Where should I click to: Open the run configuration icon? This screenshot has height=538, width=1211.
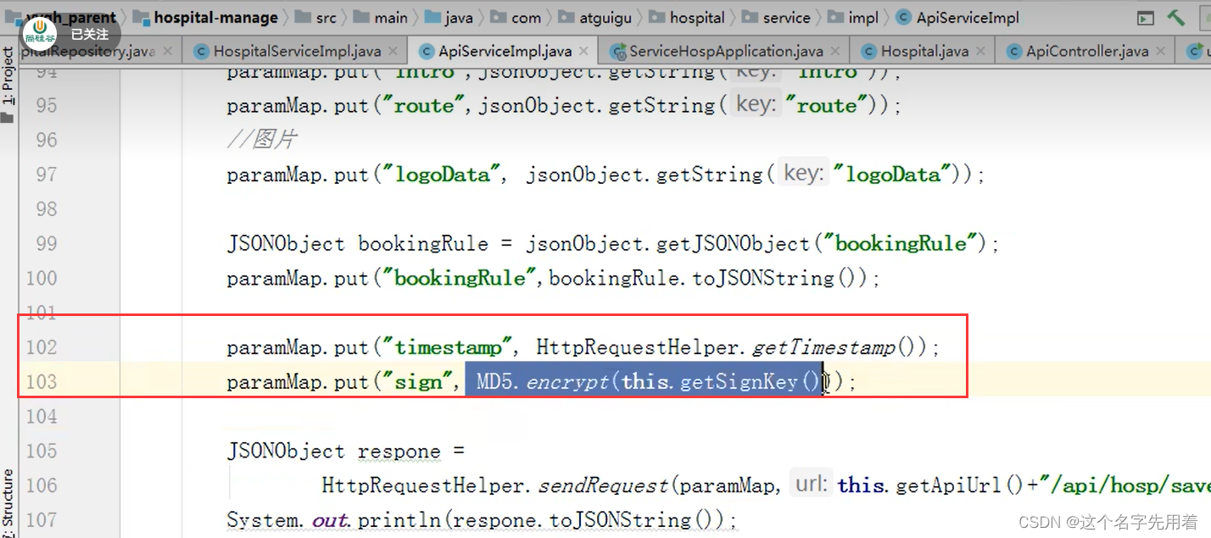[x=1146, y=18]
